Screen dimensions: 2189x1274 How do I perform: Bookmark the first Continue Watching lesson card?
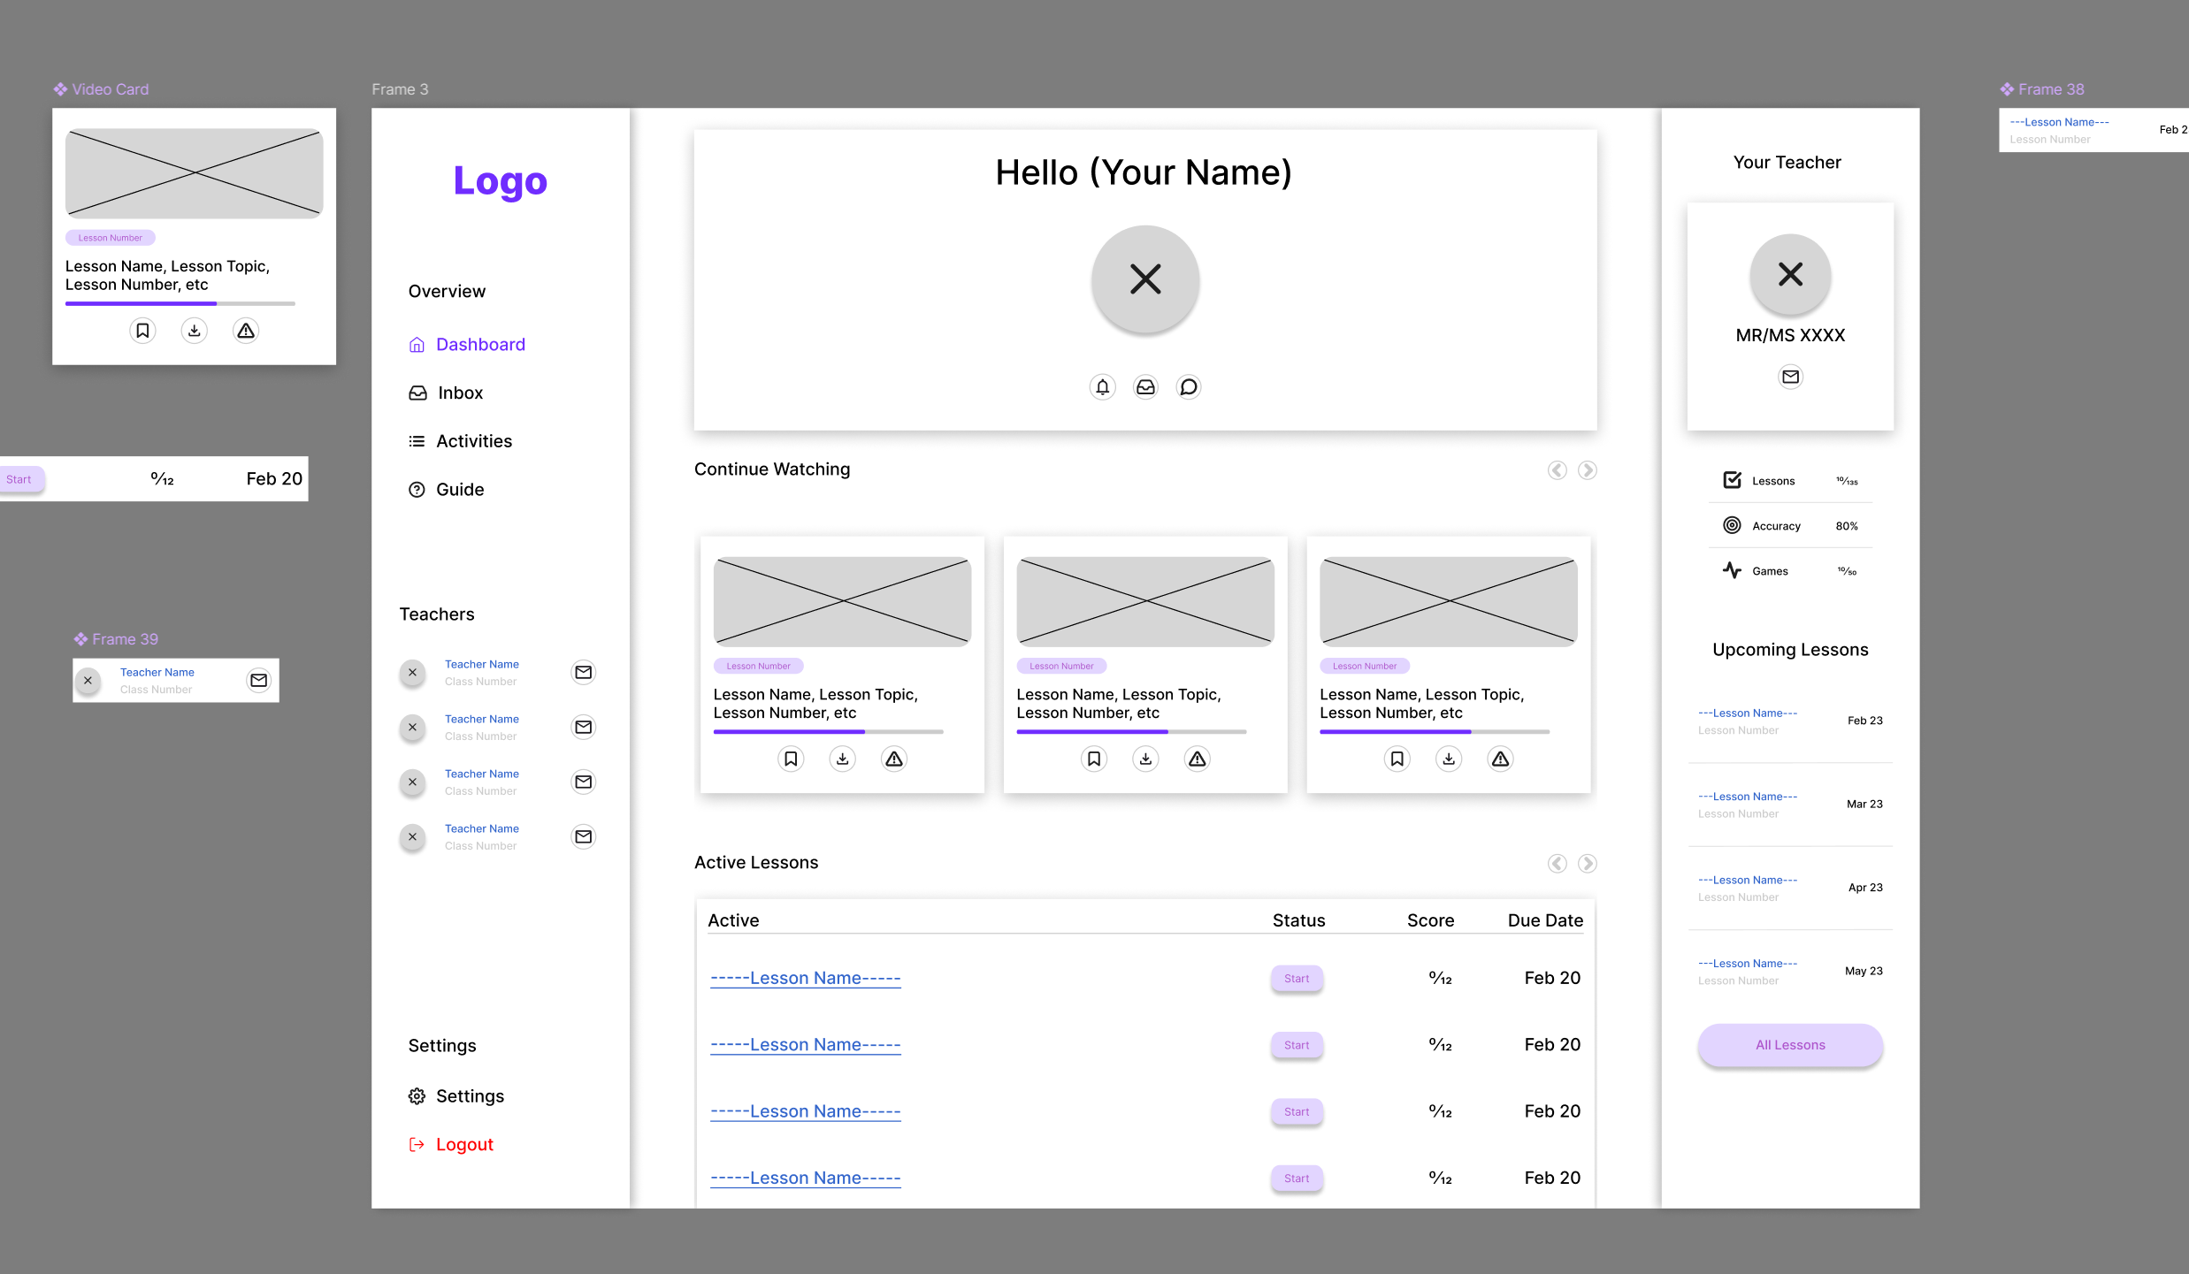791,759
